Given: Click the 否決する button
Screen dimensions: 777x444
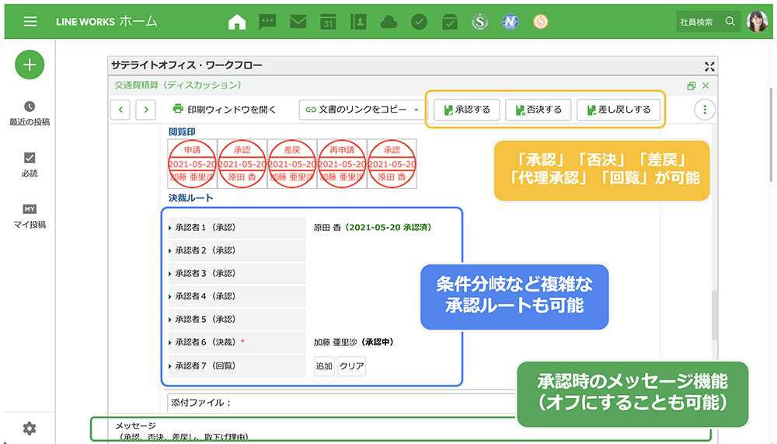Looking at the screenshot, I should tap(538, 110).
